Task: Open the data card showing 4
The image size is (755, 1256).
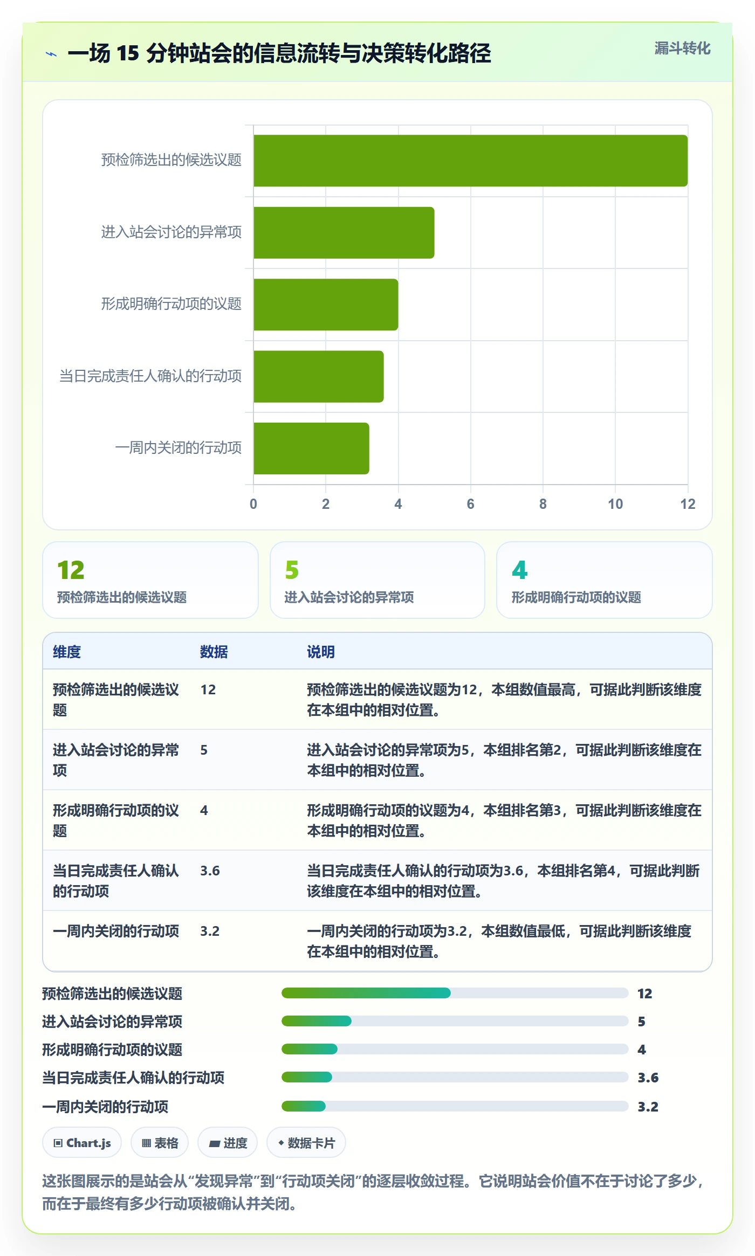Action: point(605,580)
